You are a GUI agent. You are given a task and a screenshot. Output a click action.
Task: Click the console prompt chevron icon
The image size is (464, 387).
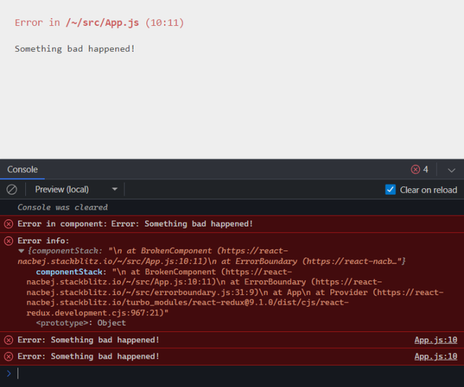(x=8, y=374)
